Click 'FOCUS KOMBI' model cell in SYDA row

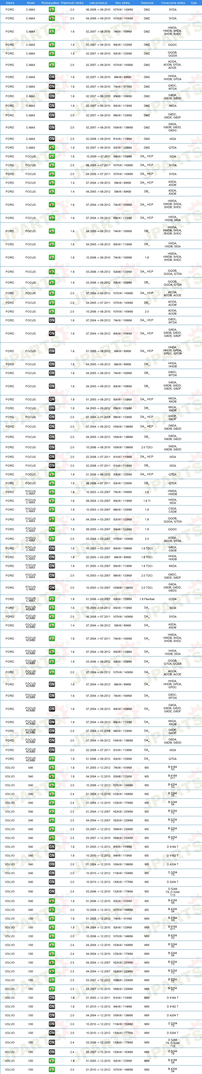pos(31,617)
